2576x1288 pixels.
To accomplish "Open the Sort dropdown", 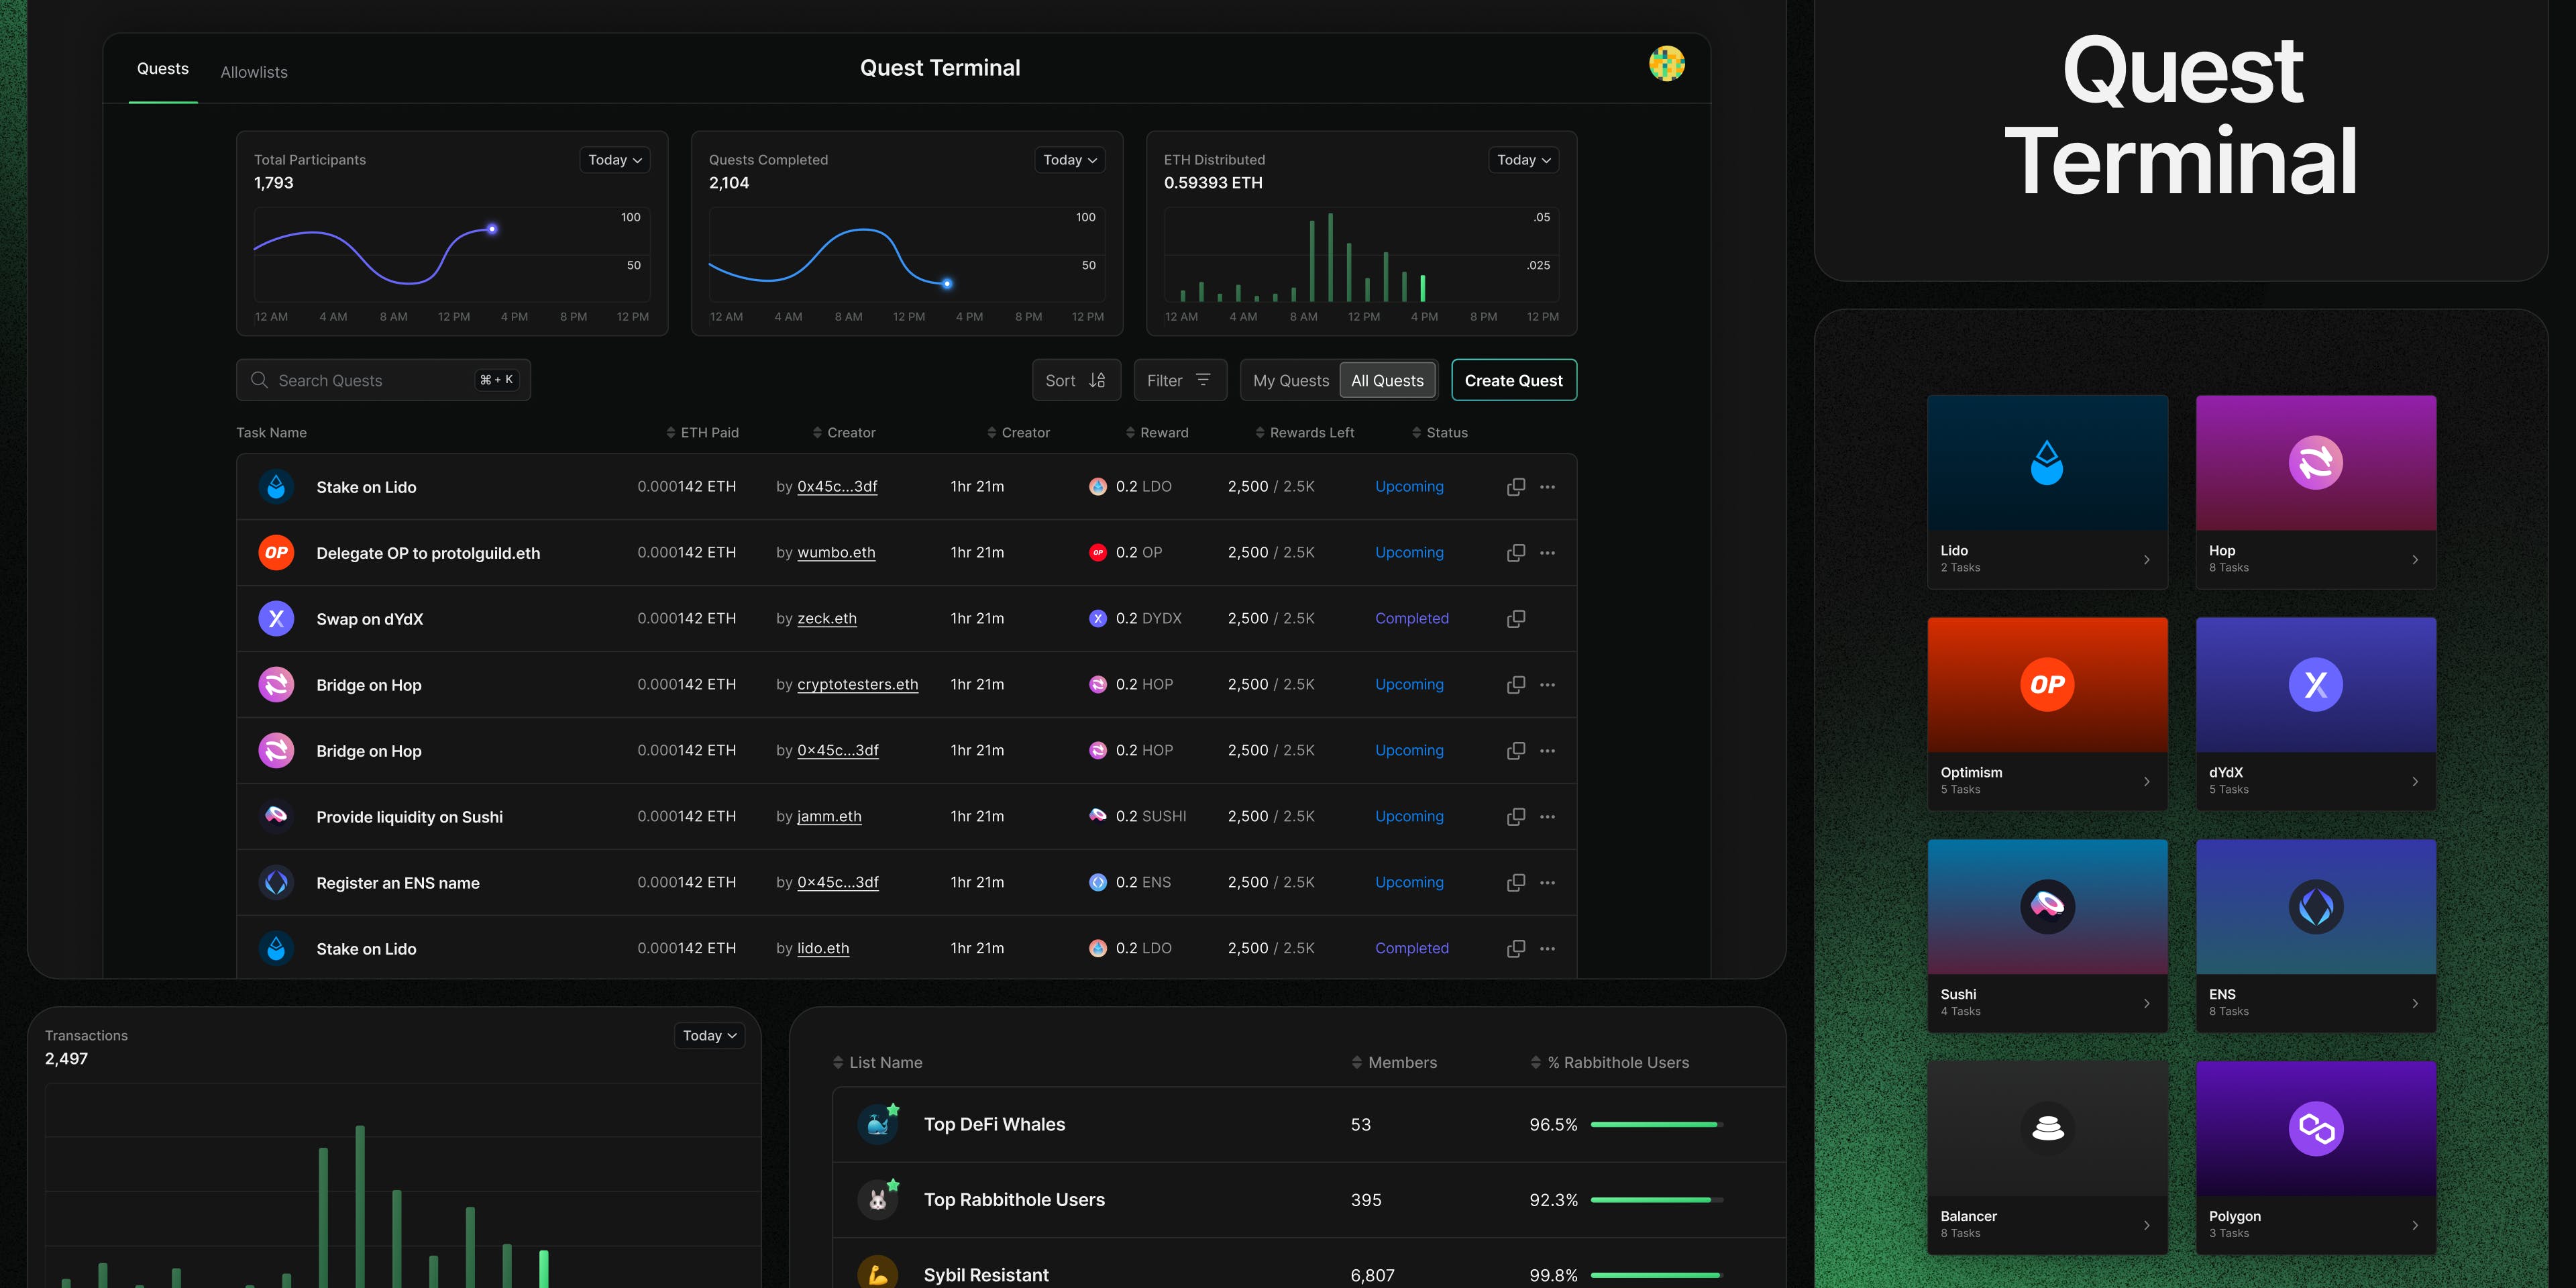I will click(x=1076, y=381).
